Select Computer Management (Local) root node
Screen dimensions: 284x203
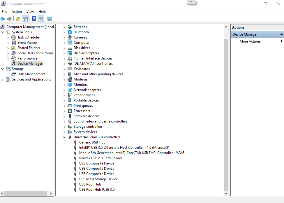(30, 27)
